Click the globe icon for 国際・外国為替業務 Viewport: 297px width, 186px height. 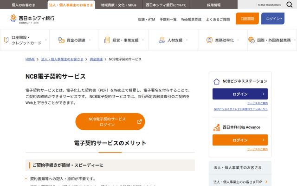[x=252, y=40]
